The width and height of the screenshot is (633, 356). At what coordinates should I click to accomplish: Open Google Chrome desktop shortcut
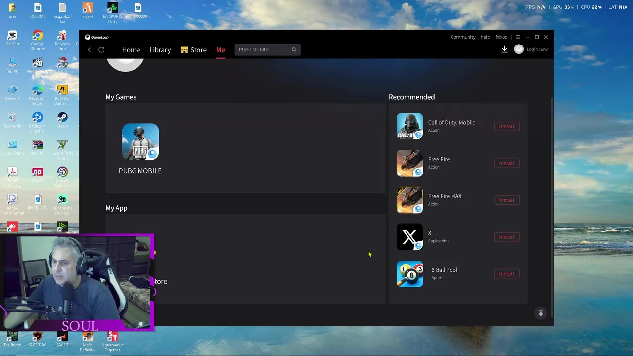(x=37, y=40)
